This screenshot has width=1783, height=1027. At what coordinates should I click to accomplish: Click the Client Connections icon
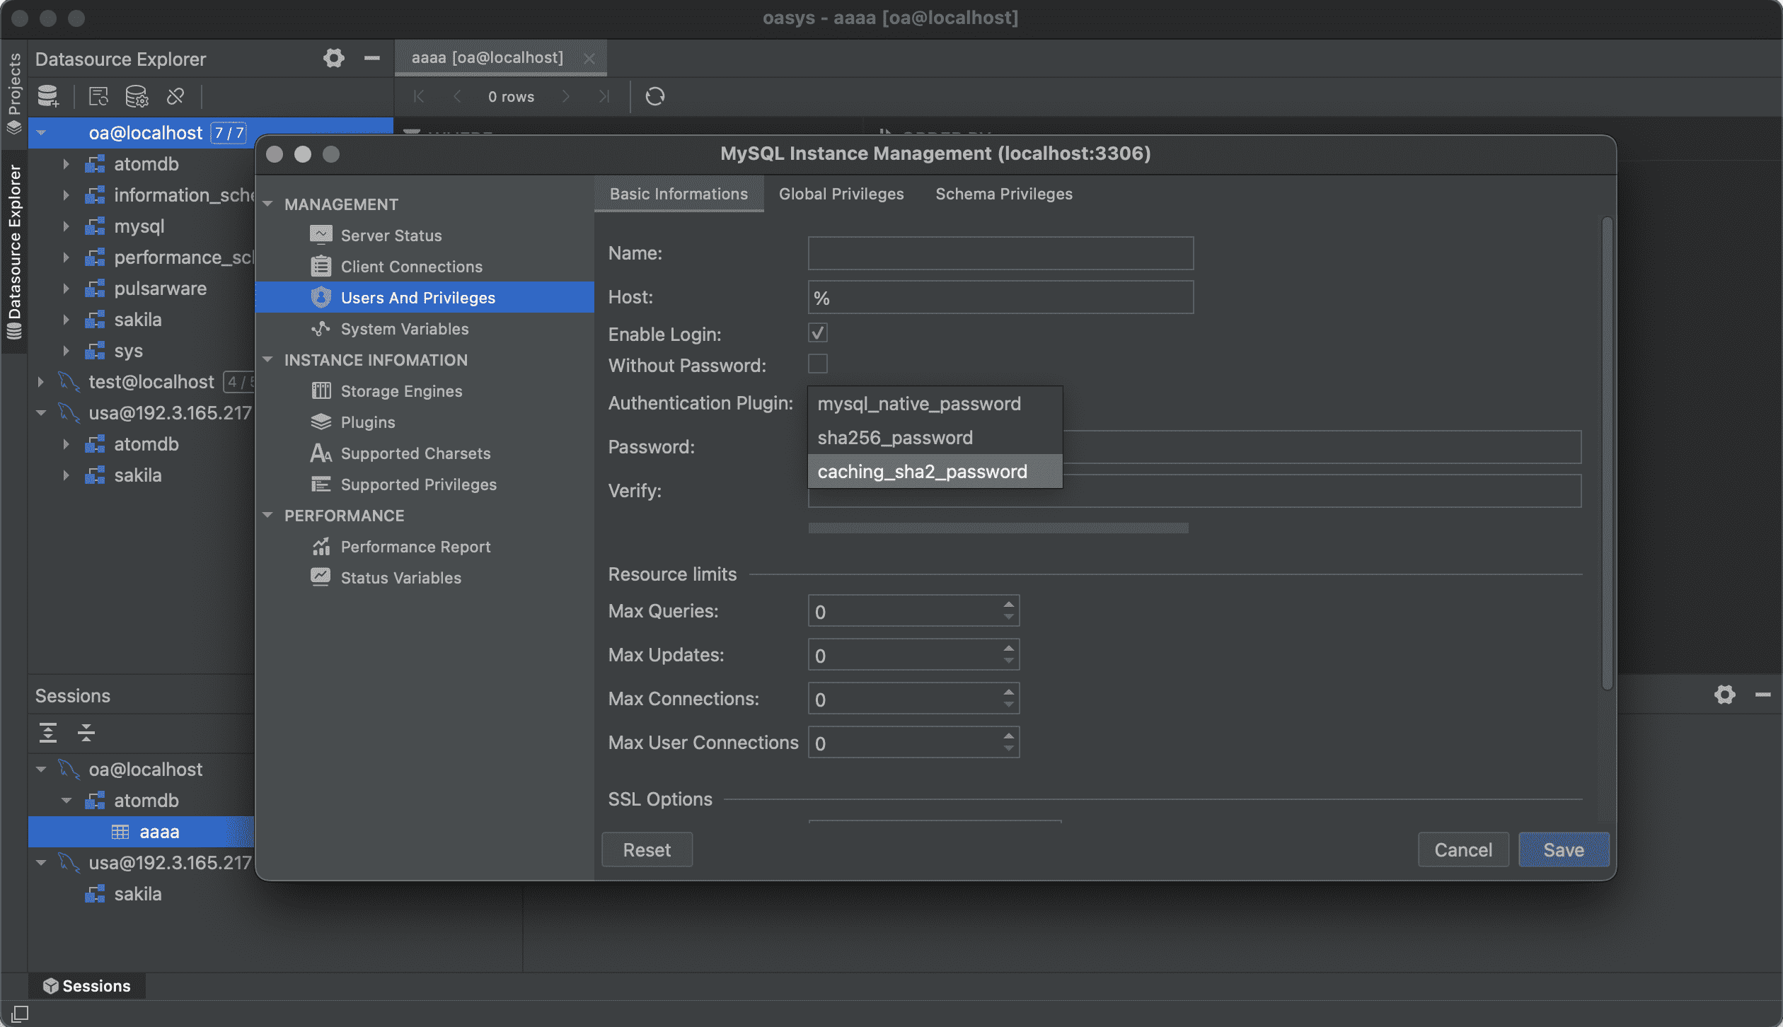click(x=321, y=266)
